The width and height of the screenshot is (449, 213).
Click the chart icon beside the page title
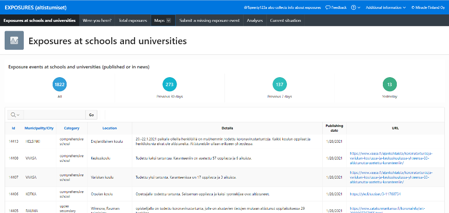(14, 40)
